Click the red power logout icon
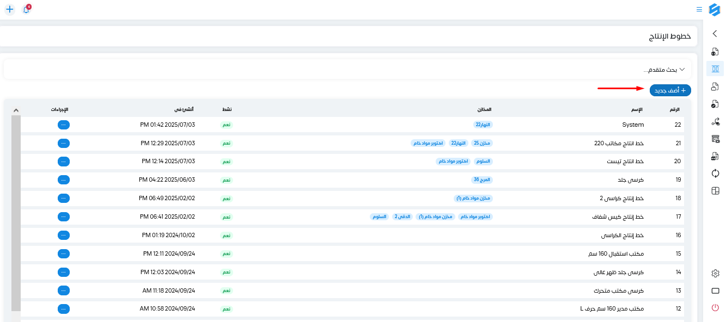 [716, 308]
